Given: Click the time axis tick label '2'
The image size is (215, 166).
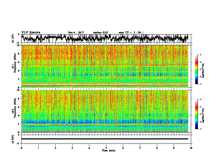Looking at the screenshot, I should coord(55,148).
